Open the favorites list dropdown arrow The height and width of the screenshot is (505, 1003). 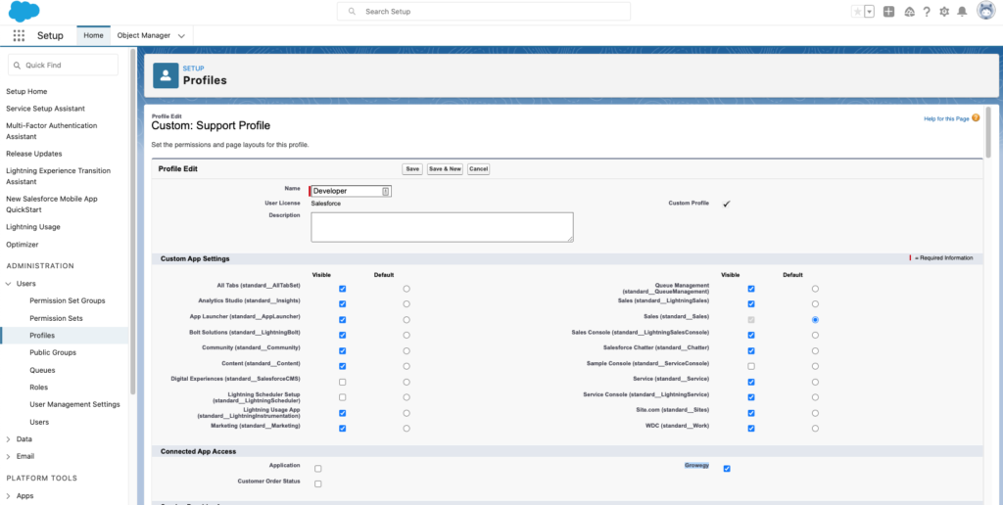[870, 12]
